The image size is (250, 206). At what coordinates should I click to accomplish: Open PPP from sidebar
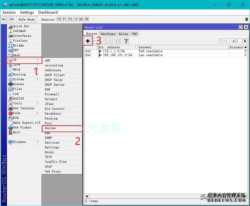pyautogui.click(x=24, y=50)
